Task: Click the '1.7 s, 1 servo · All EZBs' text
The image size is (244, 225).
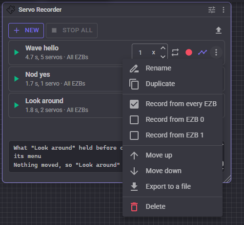Action: click(55, 84)
